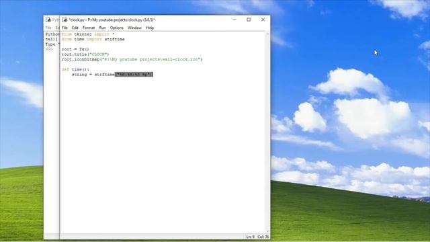Viewport: 430px width, 242px height.
Task: Minimize the clock.py editor window
Action: pos(234,19)
